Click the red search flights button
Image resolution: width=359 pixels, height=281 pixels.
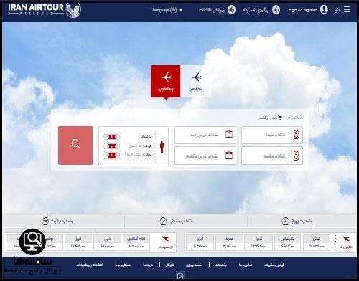click(75, 146)
